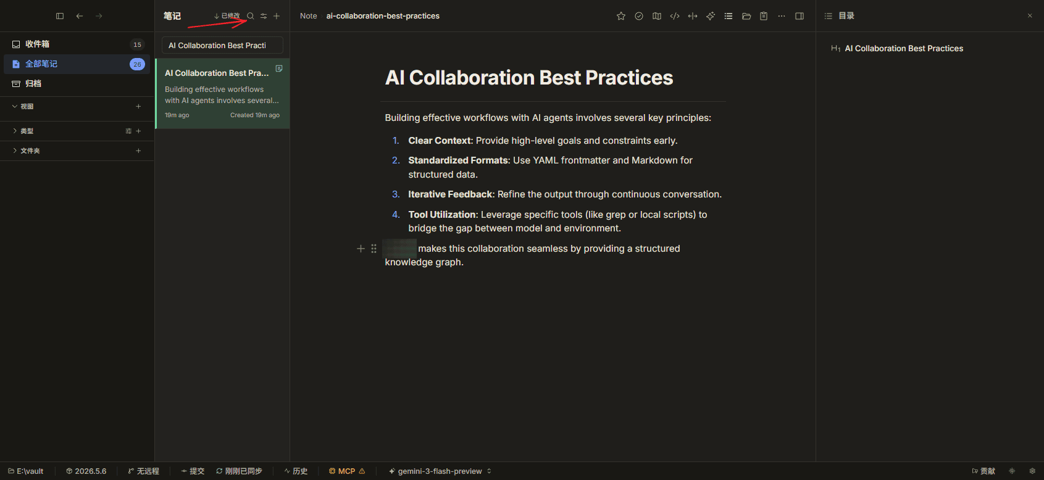Open the more options ellipsis menu
Screen dimensions: 1044x480
(x=782, y=16)
